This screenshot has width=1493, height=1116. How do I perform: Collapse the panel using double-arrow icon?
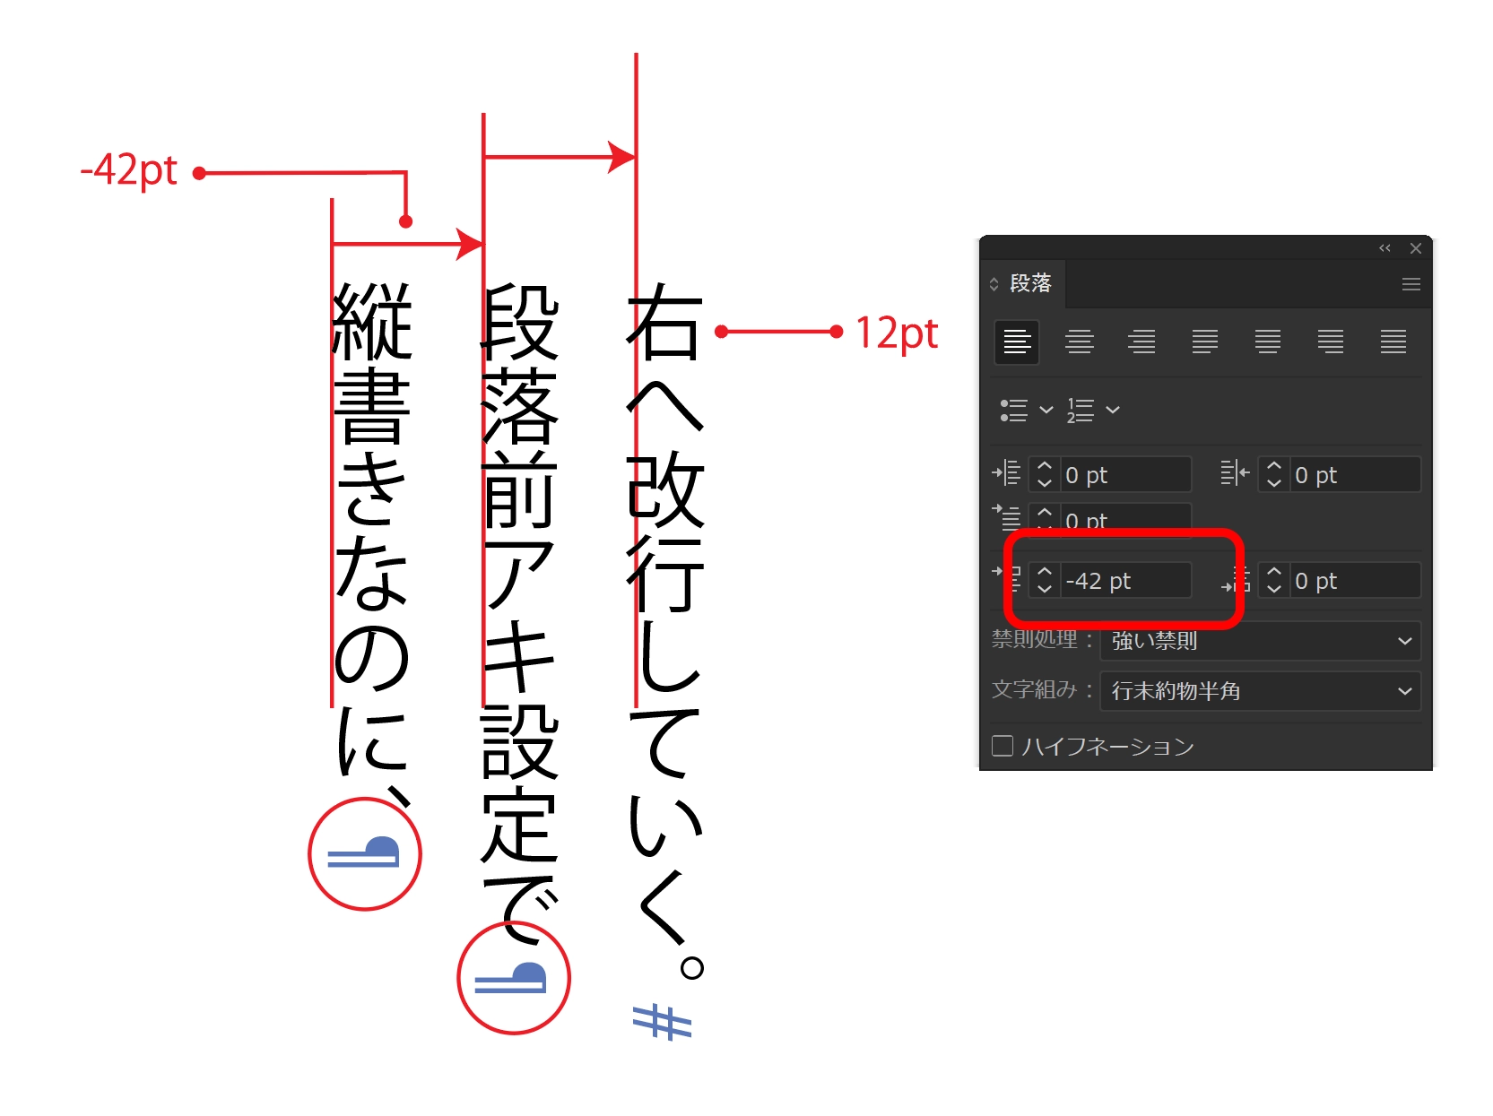1385,248
